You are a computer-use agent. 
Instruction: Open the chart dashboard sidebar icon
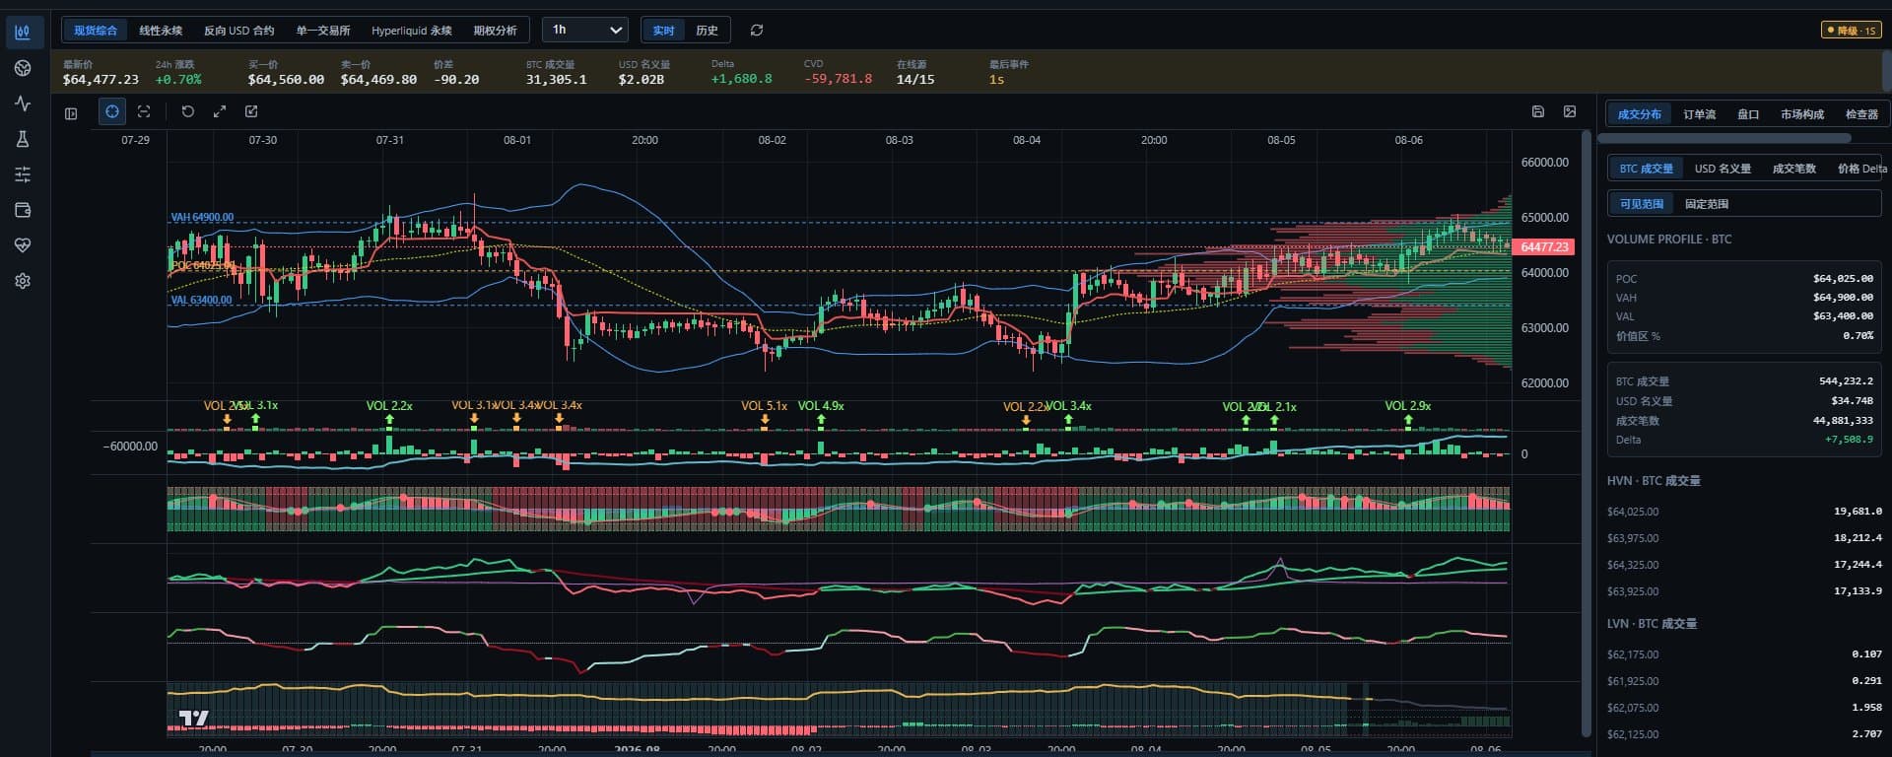click(23, 32)
